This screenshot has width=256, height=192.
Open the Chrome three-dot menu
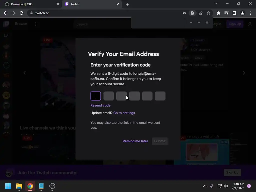(250, 13)
